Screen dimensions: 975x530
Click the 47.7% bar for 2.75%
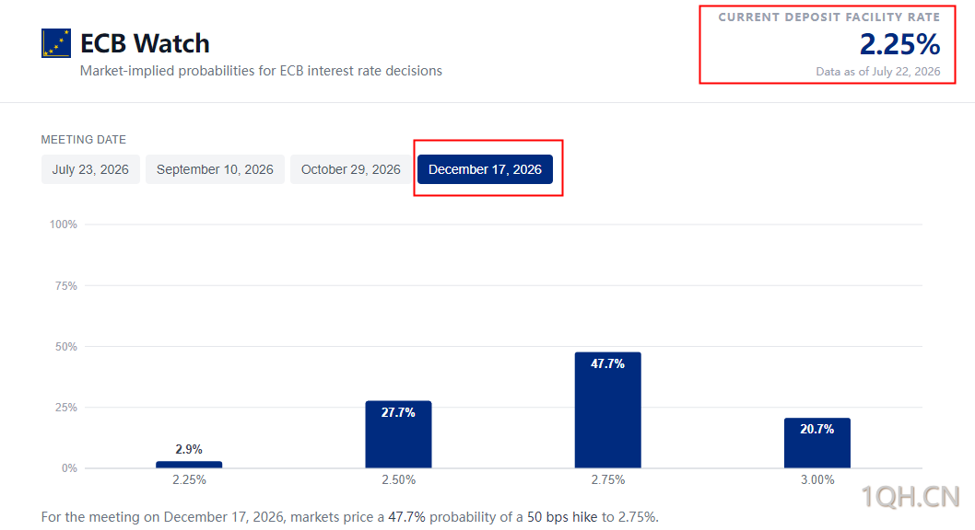[607, 410]
